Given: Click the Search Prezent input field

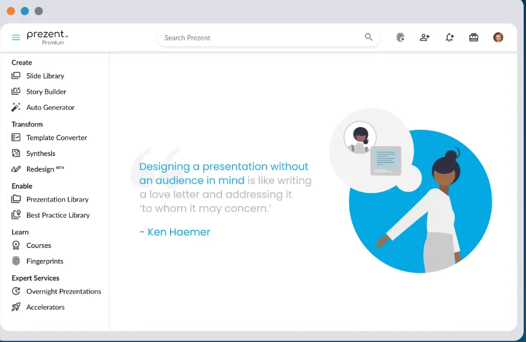Looking at the screenshot, I should click(269, 38).
